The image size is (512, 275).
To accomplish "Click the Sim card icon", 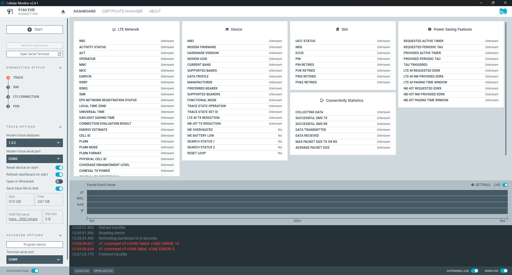I will 338,29.
